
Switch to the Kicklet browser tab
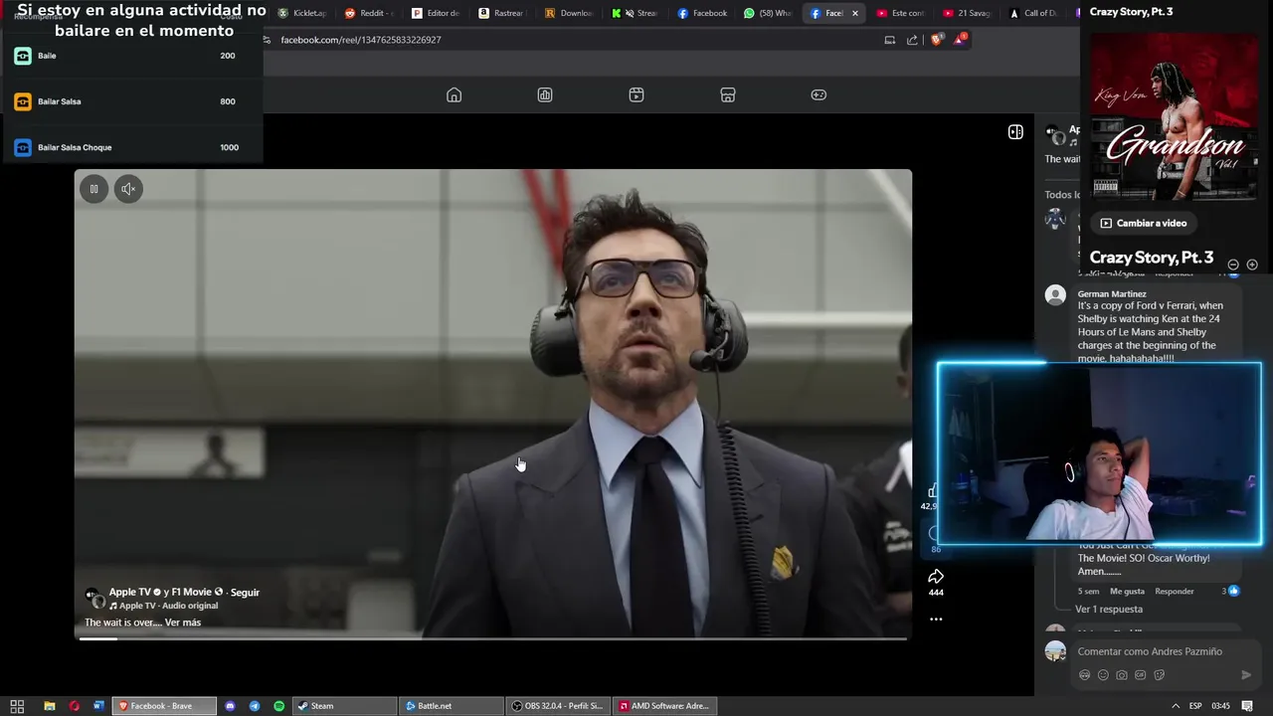coord(302,13)
